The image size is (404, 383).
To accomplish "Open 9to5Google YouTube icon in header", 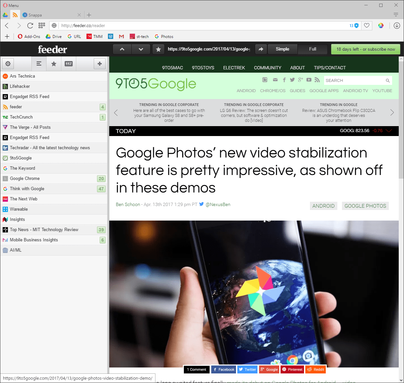I will point(309,80).
